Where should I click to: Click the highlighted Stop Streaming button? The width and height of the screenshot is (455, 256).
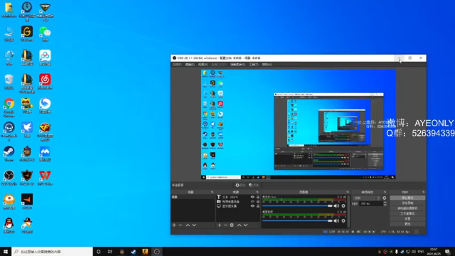[x=407, y=198]
